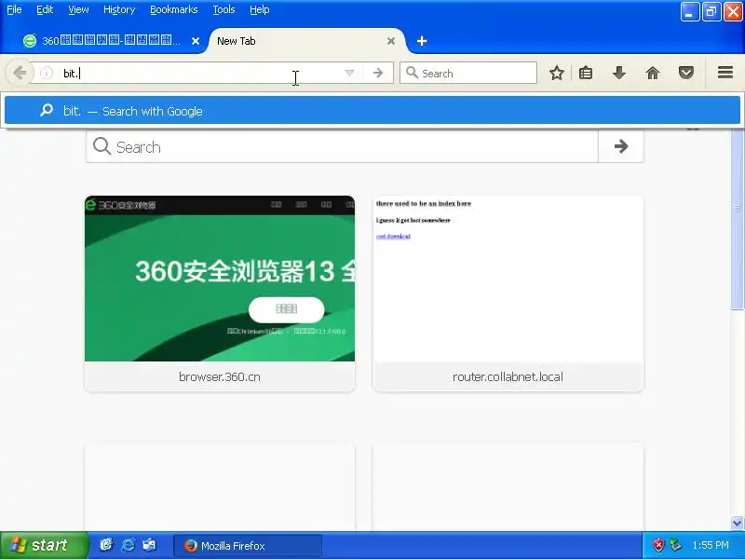Viewport: 745px width, 559px height.
Task: Click the 1:55 PM clock
Action: [x=711, y=545]
